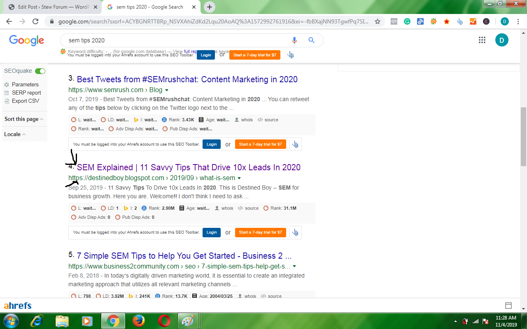Click Login button beside the search box

point(206,55)
